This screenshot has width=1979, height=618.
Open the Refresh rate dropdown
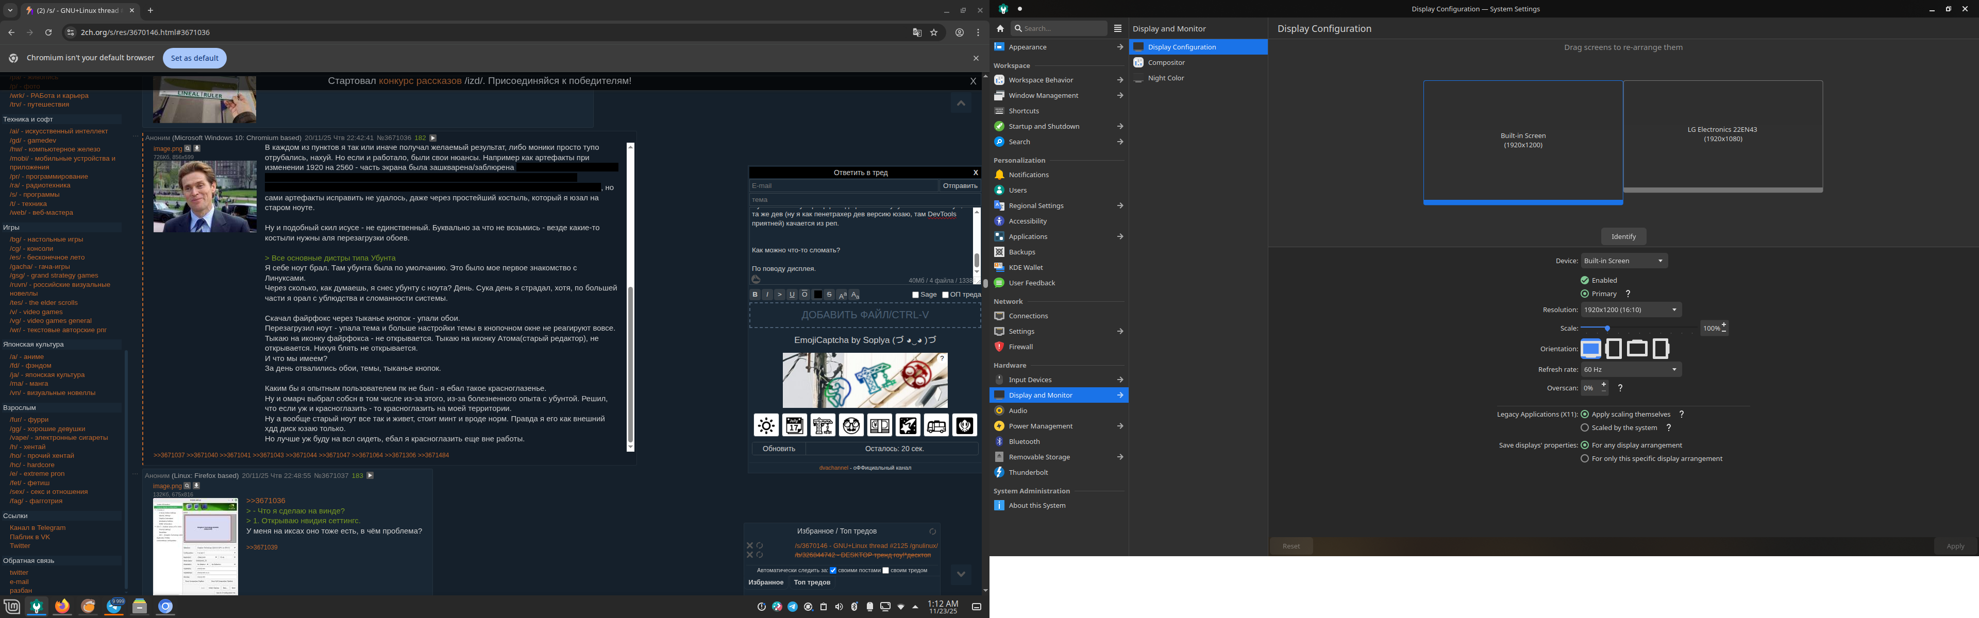[x=1630, y=369]
